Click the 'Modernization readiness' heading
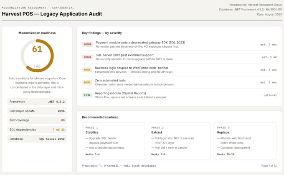 pos(37,33)
